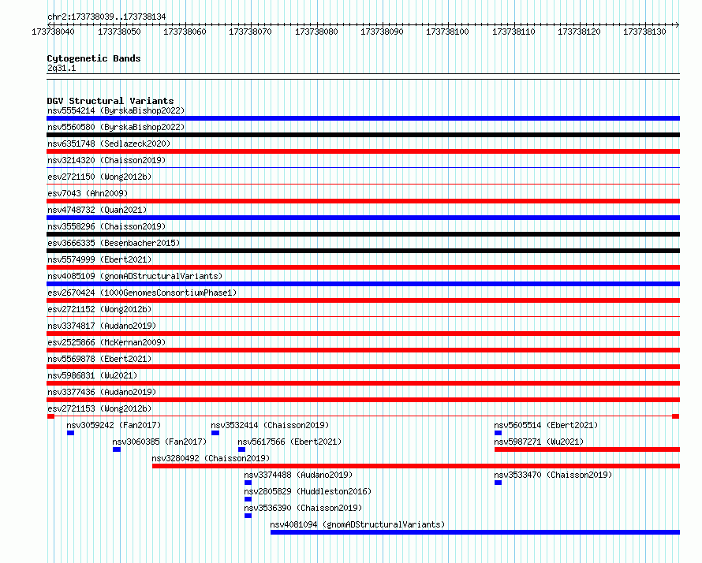Click the small blue marker under nsv3060385
The height and width of the screenshot is (563, 702).
pyautogui.click(x=117, y=449)
